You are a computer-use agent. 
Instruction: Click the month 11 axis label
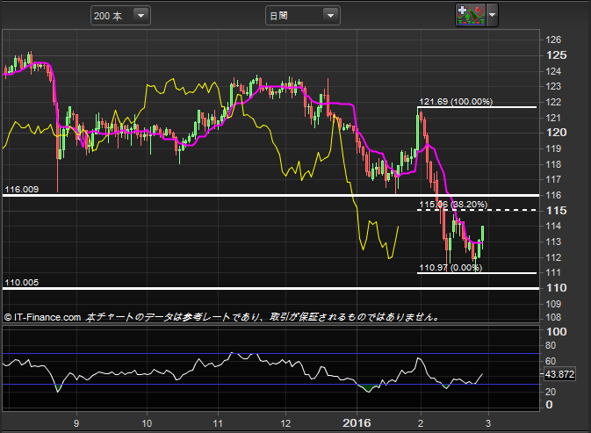pos(218,423)
